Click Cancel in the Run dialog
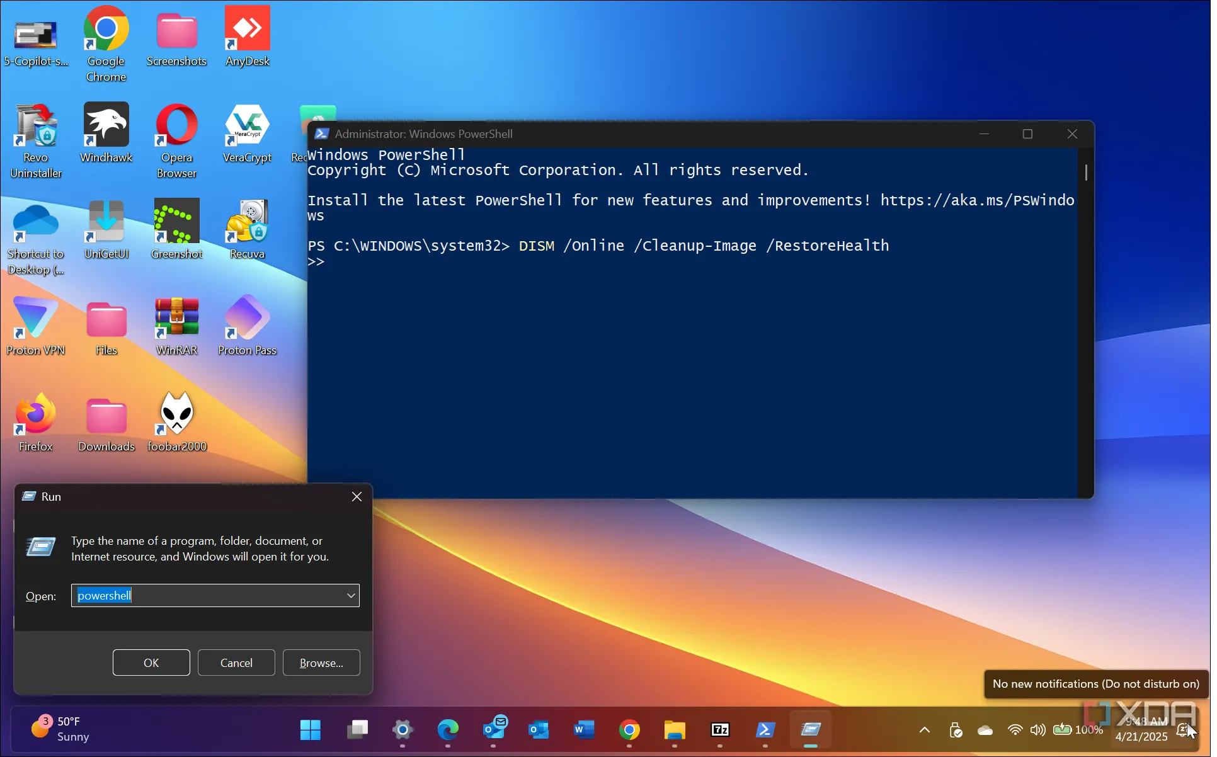The image size is (1217, 757). (x=236, y=663)
